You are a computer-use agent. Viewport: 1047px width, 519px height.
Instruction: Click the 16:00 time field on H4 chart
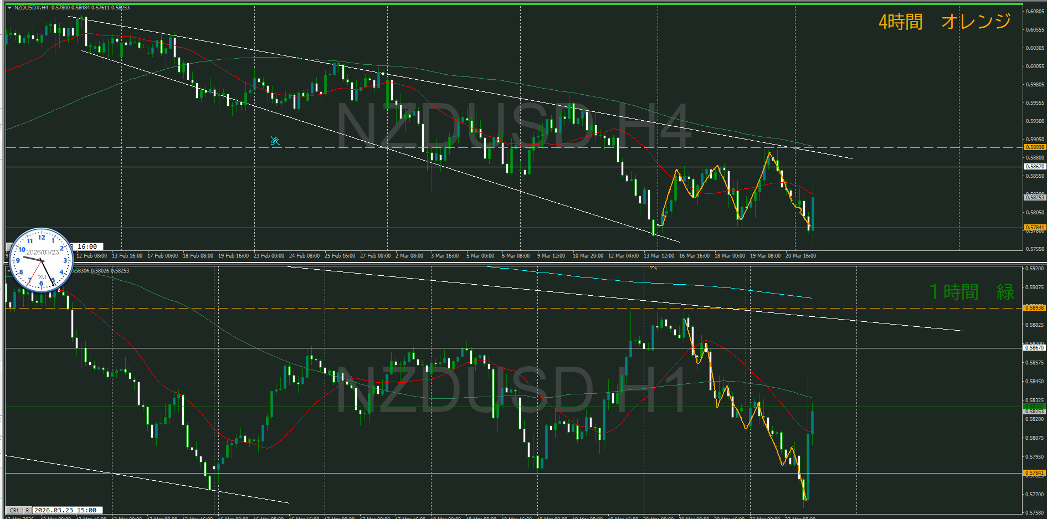88,246
